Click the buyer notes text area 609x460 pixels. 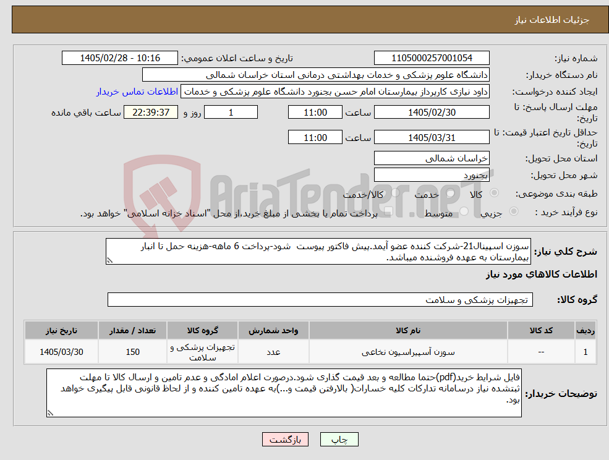click(x=284, y=393)
